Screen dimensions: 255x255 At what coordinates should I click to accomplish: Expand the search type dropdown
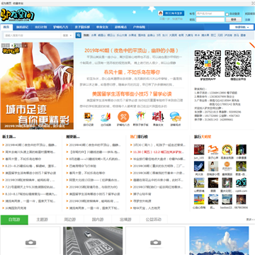pyautogui.click(x=67, y=35)
